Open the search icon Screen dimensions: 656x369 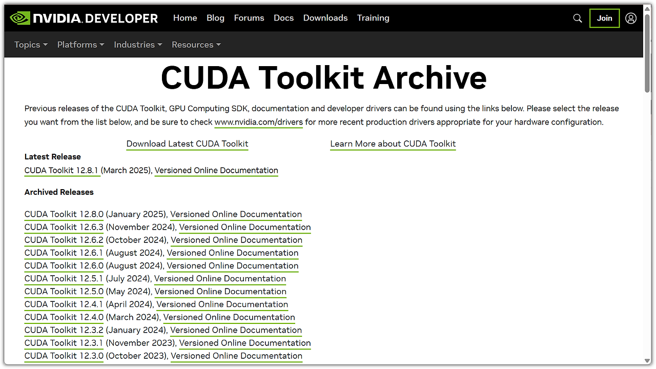click(x=577, y=18)
